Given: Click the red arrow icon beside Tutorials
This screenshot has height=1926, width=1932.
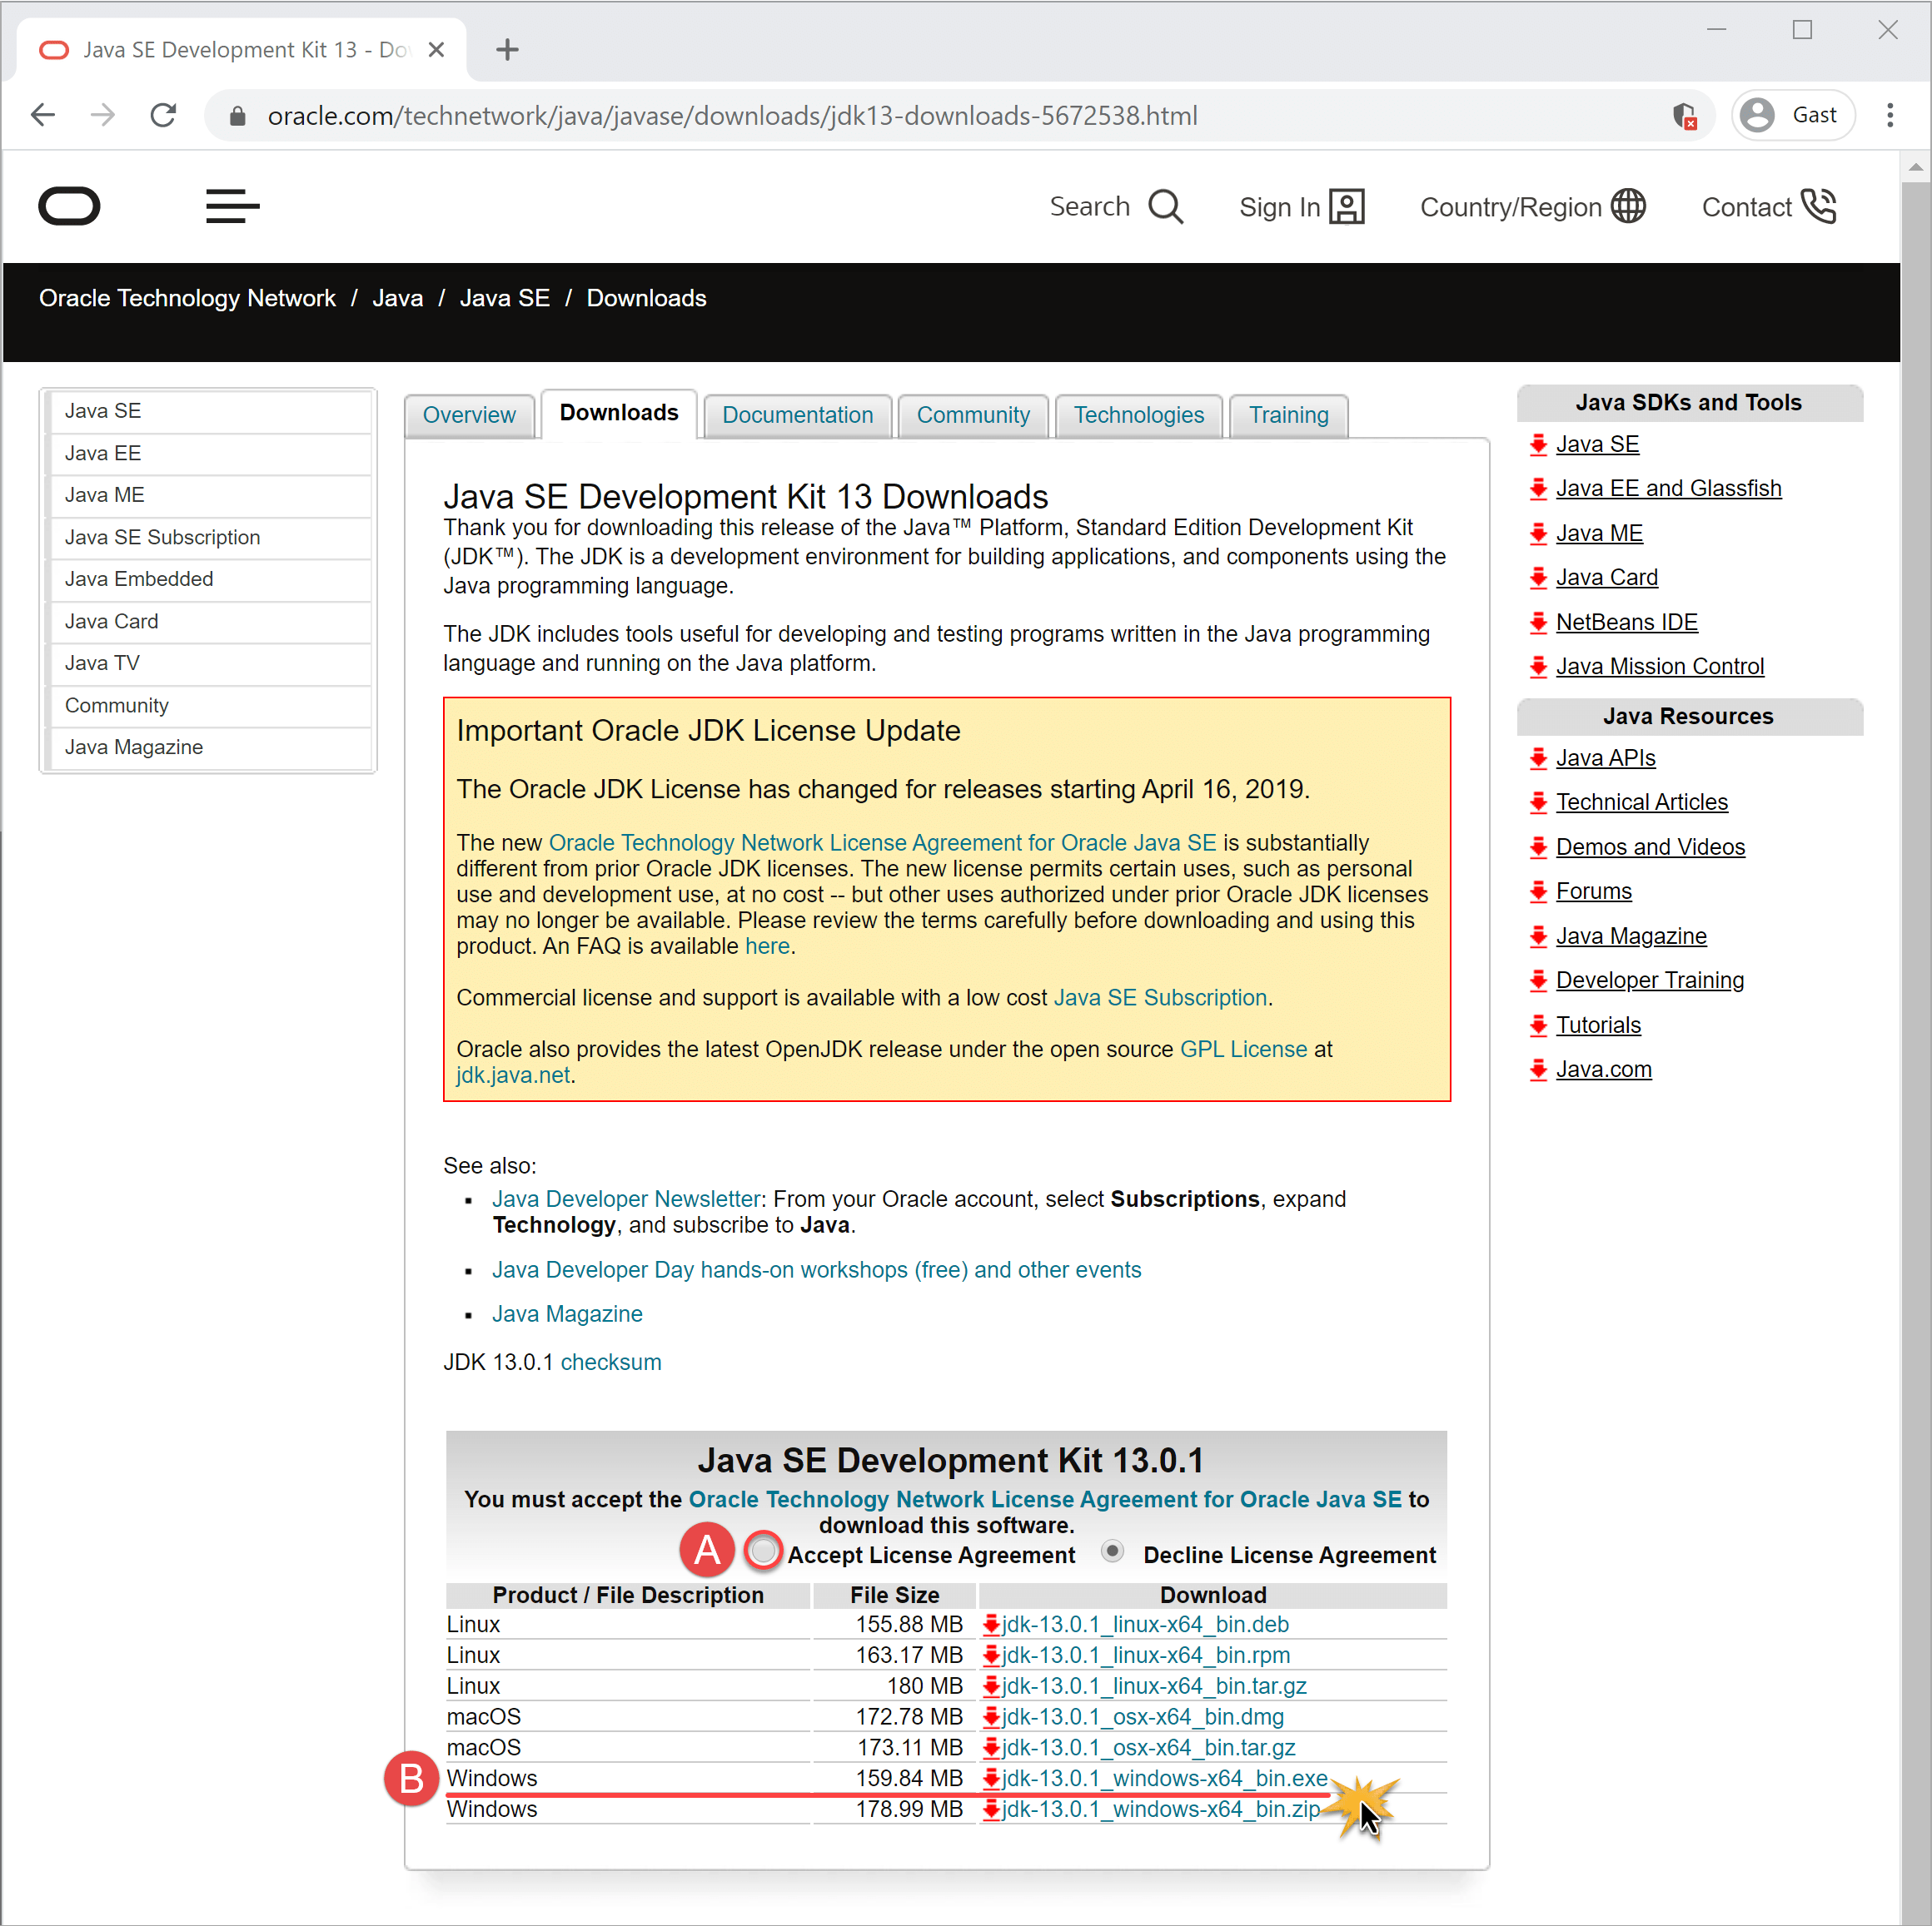Looking at the screenshot, I should coord(1538,1025).
